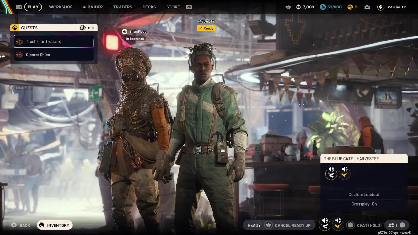Click the LB bumper icon
Viewport: 418px width, 235px height.
tap(19, 7)
